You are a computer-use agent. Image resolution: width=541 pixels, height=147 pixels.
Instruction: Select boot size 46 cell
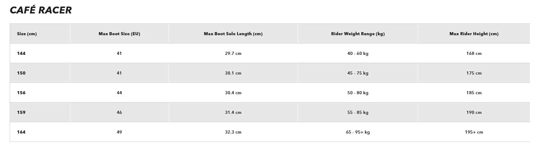pyautogui.click(x=119, y=112)
